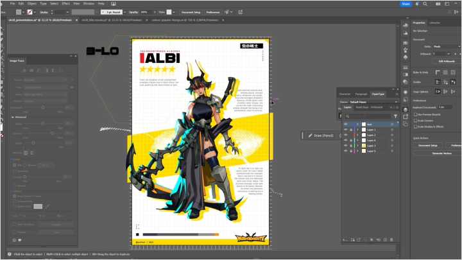Open the Units dropdown
462x260 pixels.
447,47
